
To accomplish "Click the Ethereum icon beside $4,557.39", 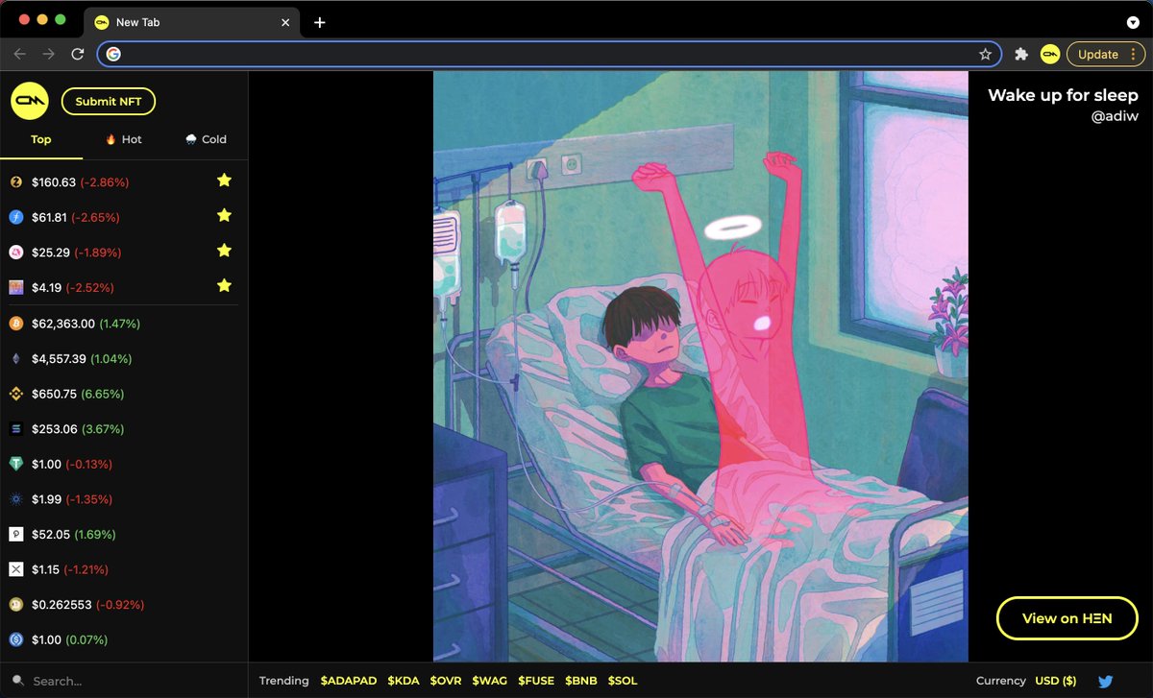I will coord(15,359).
